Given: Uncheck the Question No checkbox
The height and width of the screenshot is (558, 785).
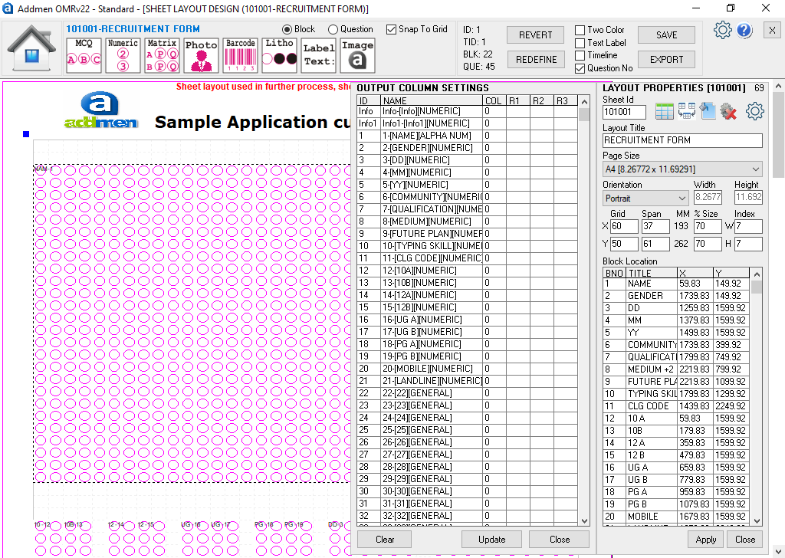Looking at the screenshot, I should click(x=580, y=68).
